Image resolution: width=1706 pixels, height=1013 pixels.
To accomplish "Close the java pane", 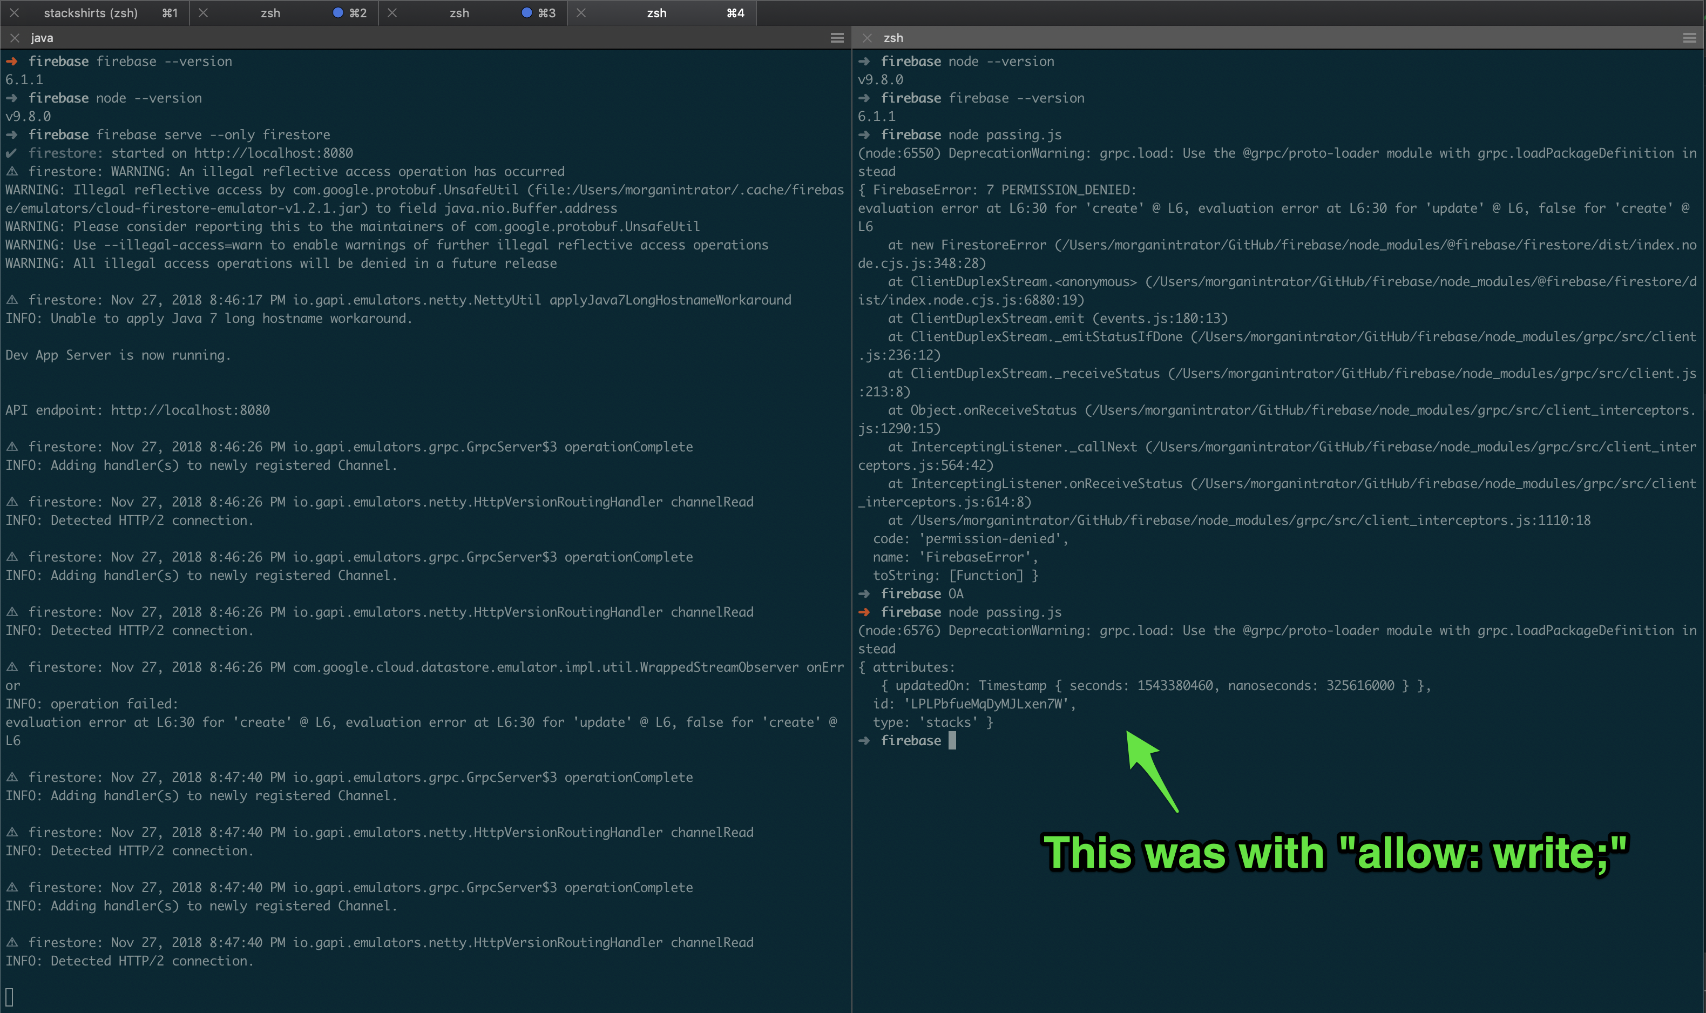I will [x=15, y=38].
